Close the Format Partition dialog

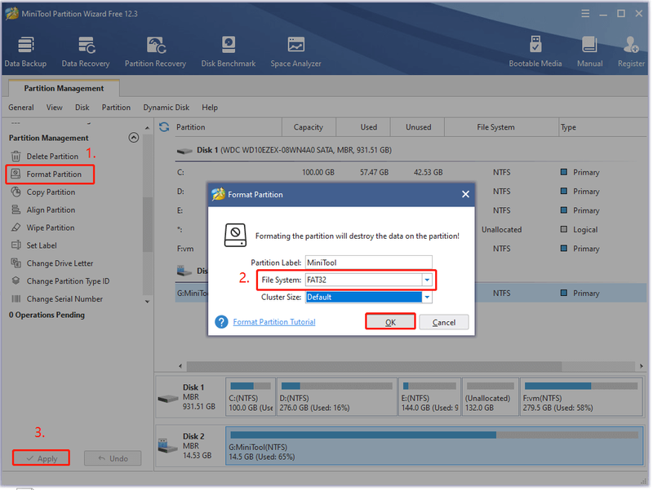465,194
